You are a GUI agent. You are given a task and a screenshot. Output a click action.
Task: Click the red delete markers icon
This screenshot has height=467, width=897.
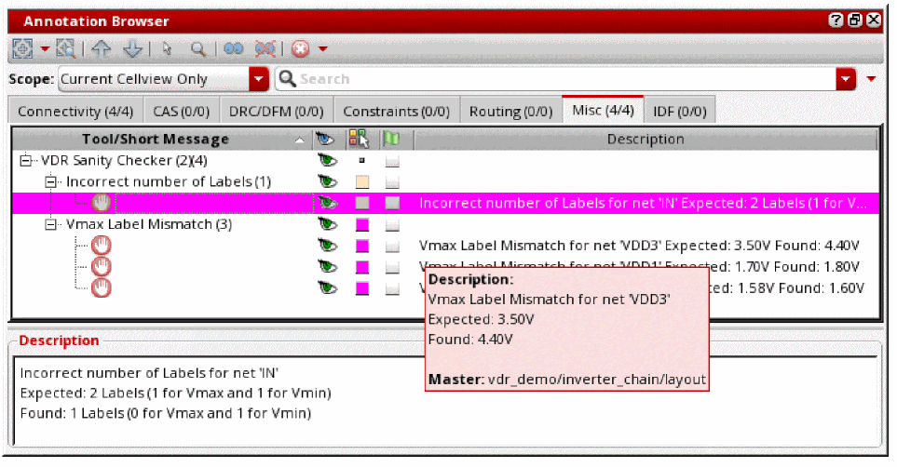300,49
